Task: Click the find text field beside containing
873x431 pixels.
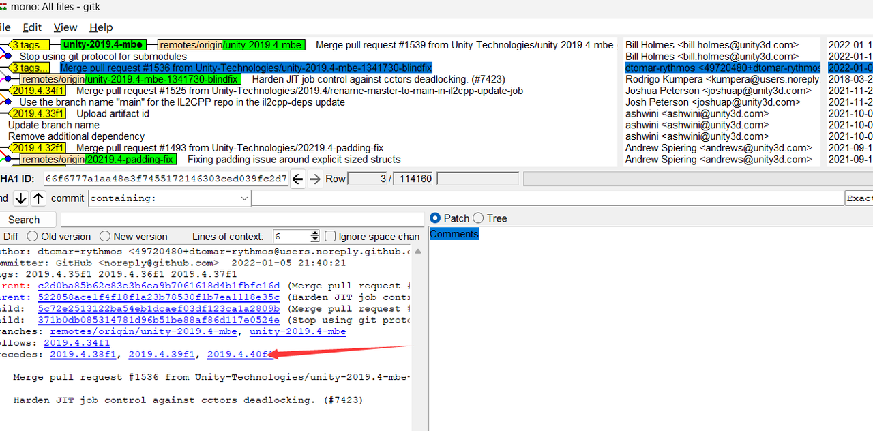Action: (548, 198)
